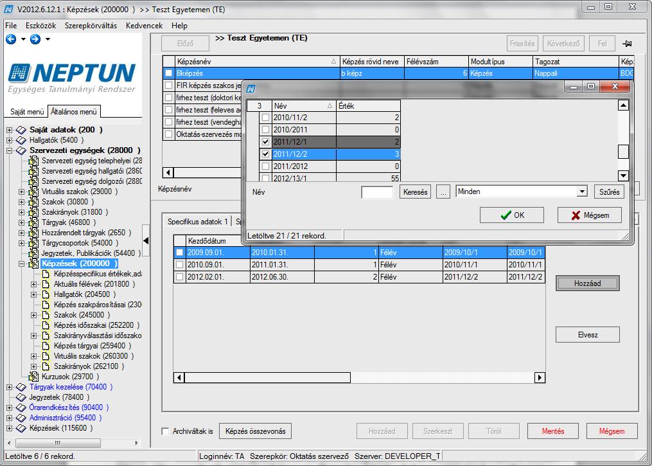This screenshot has height=466, width=652.
Task: Open the Szerepkörváltás menu
Action: 91,26
